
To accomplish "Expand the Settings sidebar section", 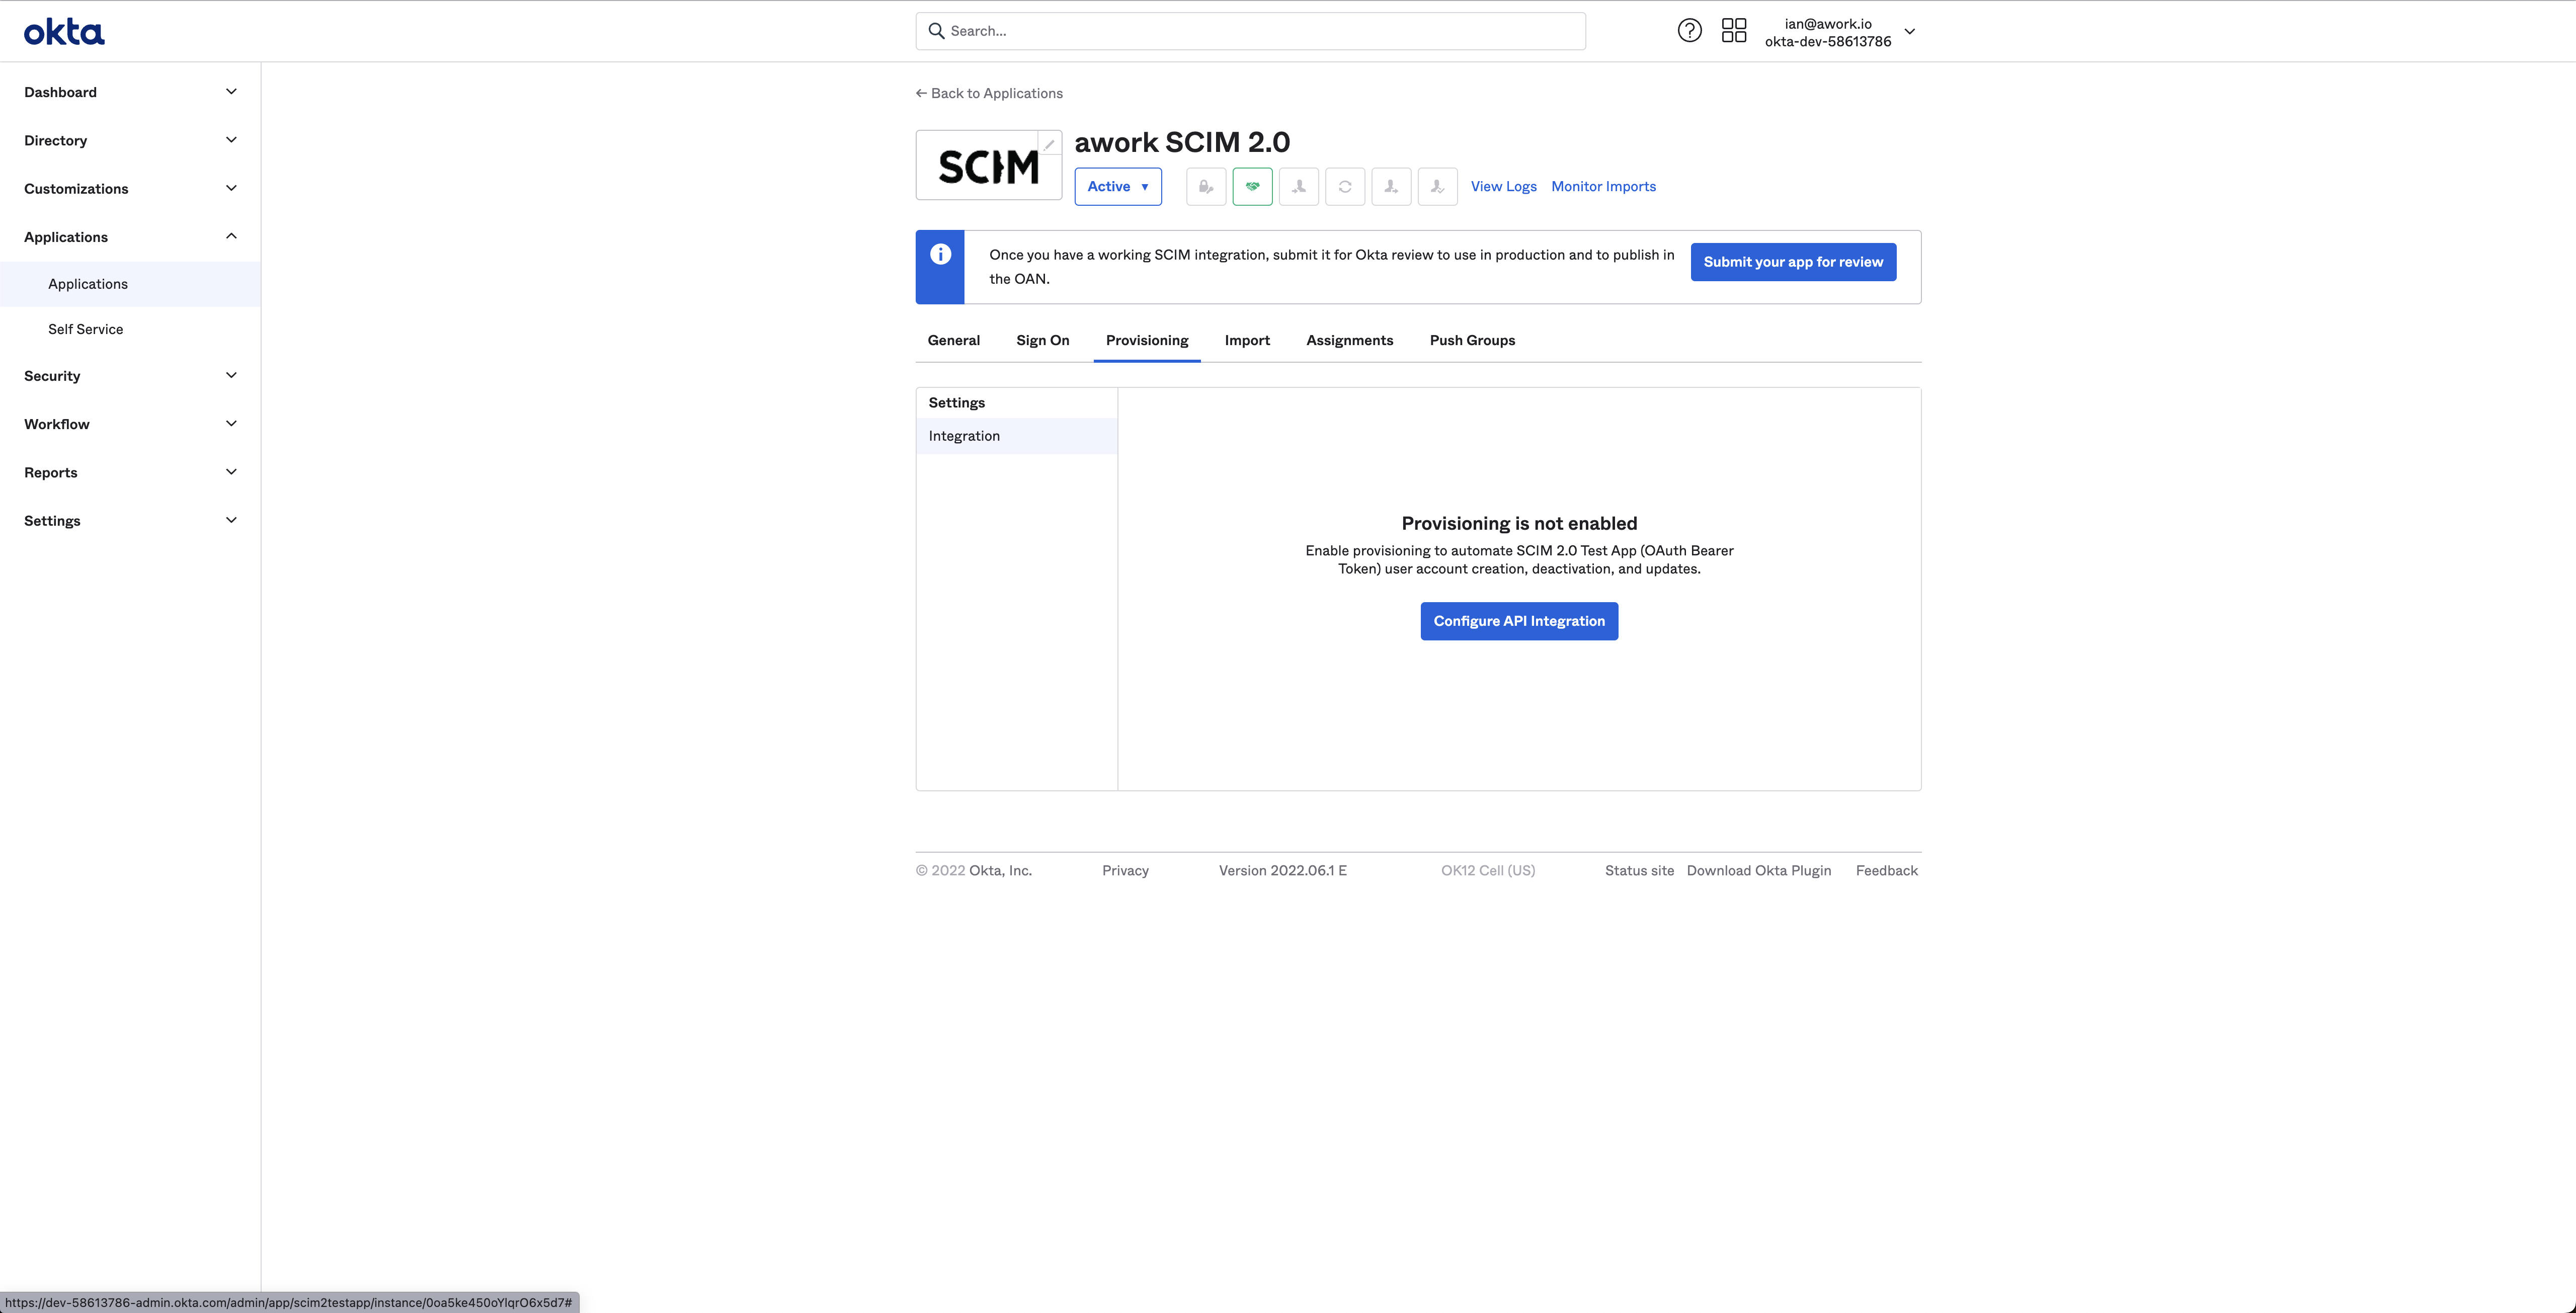I will coord(130,521).
